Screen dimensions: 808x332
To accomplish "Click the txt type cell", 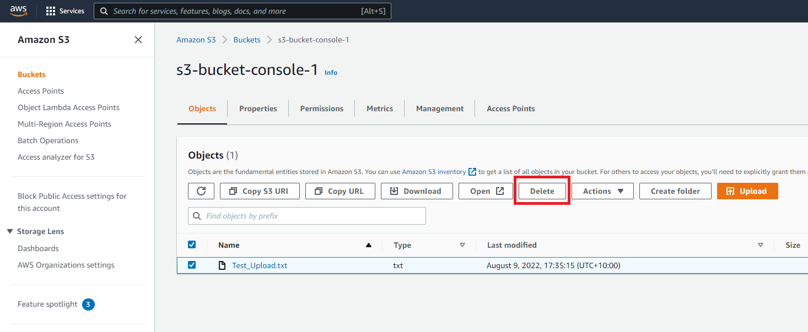I will (x=398, y=265).
